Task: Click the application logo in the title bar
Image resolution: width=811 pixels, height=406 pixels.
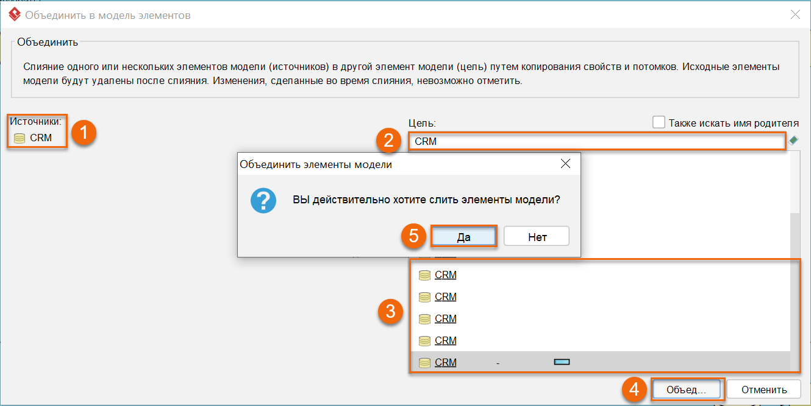Action: coord(13,15)
